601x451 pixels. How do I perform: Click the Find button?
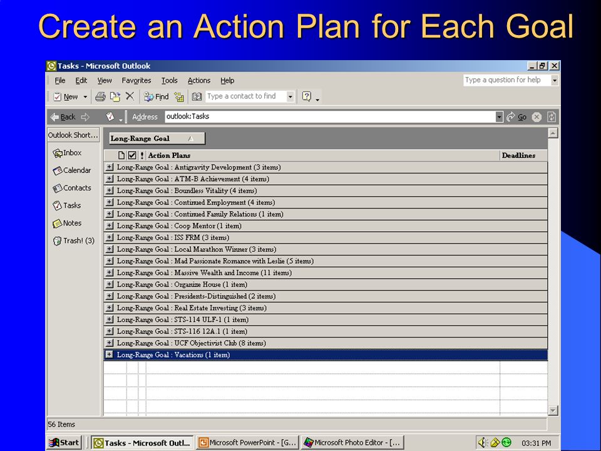point(157,96)
